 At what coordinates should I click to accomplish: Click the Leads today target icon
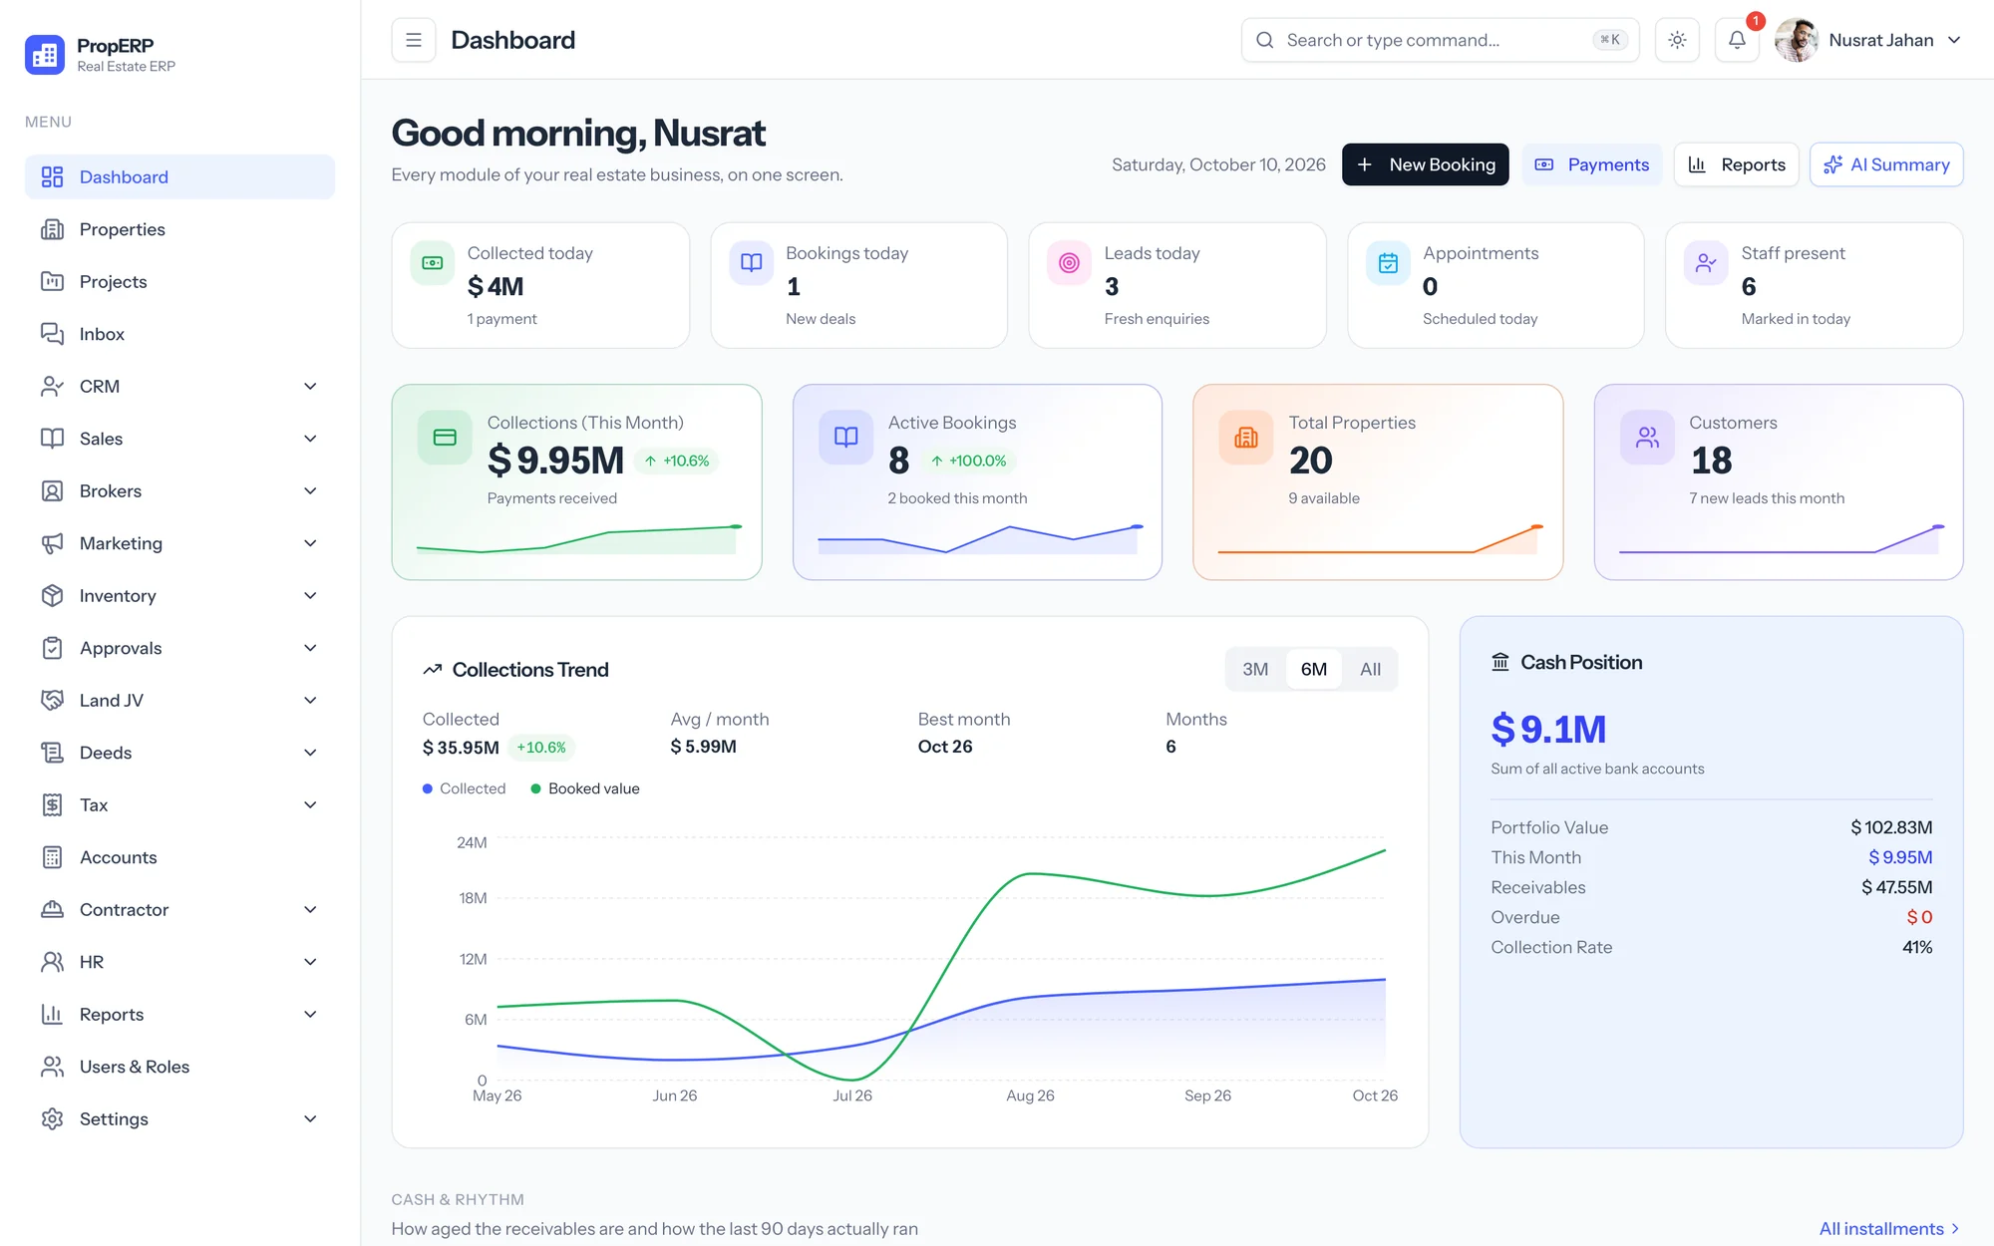[1069, 263]
